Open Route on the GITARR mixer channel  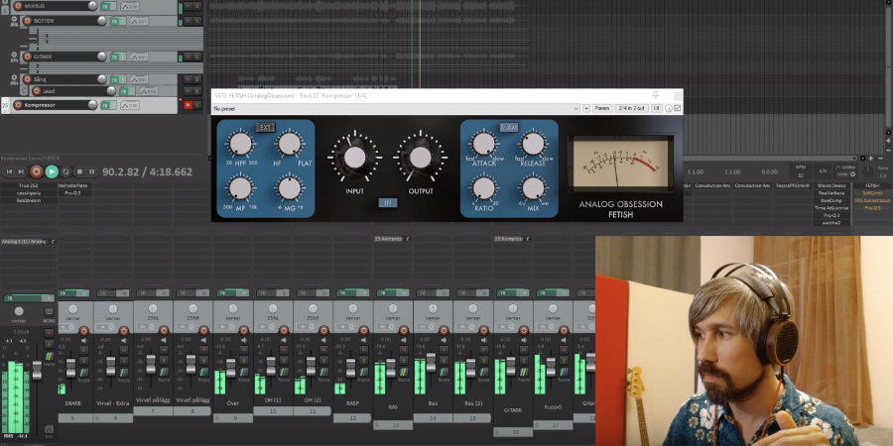click(x=523, y=372)
